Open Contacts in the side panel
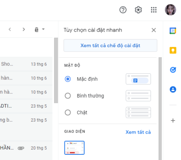The width and height of the screenshot is (181, 160). click(x=173, y=89)
